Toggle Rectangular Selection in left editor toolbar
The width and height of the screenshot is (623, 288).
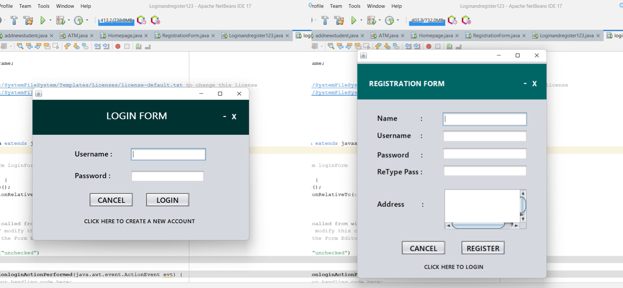click(x=56, y=46)
